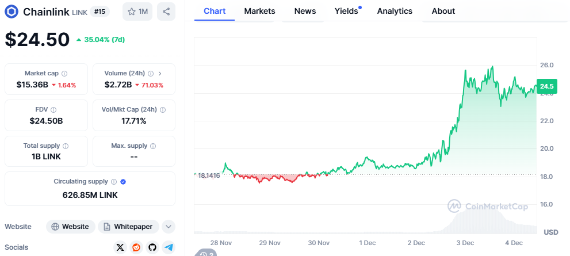Switch to the Markets tab
The width and height of the screenshot is (570, 256).
(259, 12)
